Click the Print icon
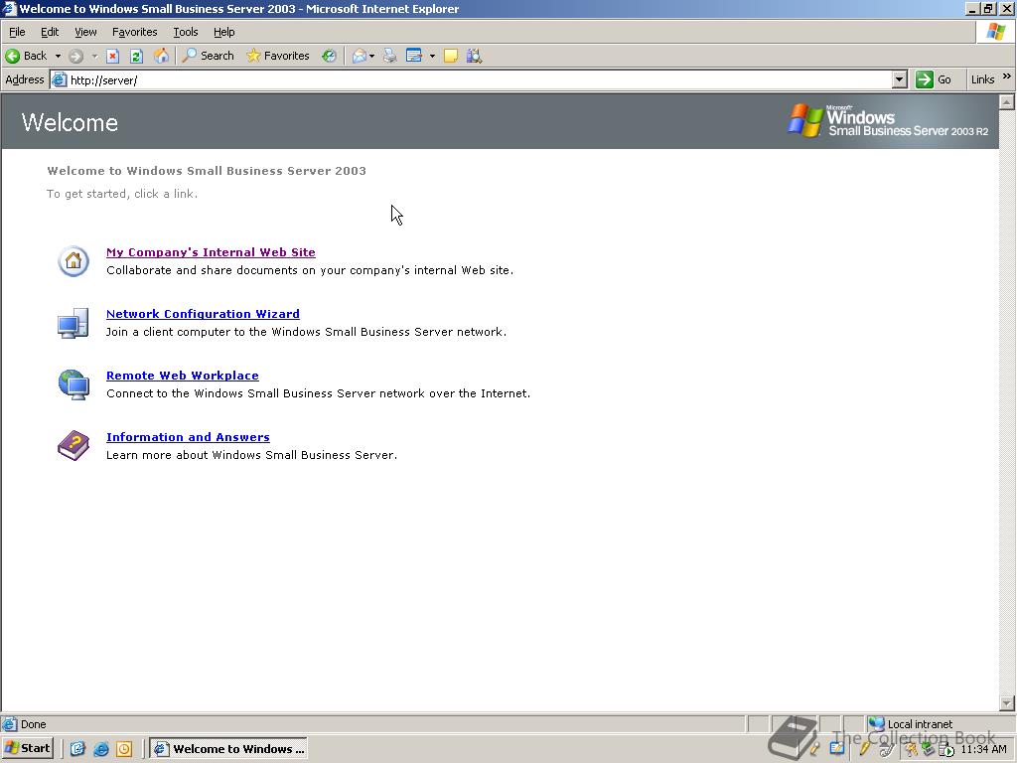 coord(389,56)
